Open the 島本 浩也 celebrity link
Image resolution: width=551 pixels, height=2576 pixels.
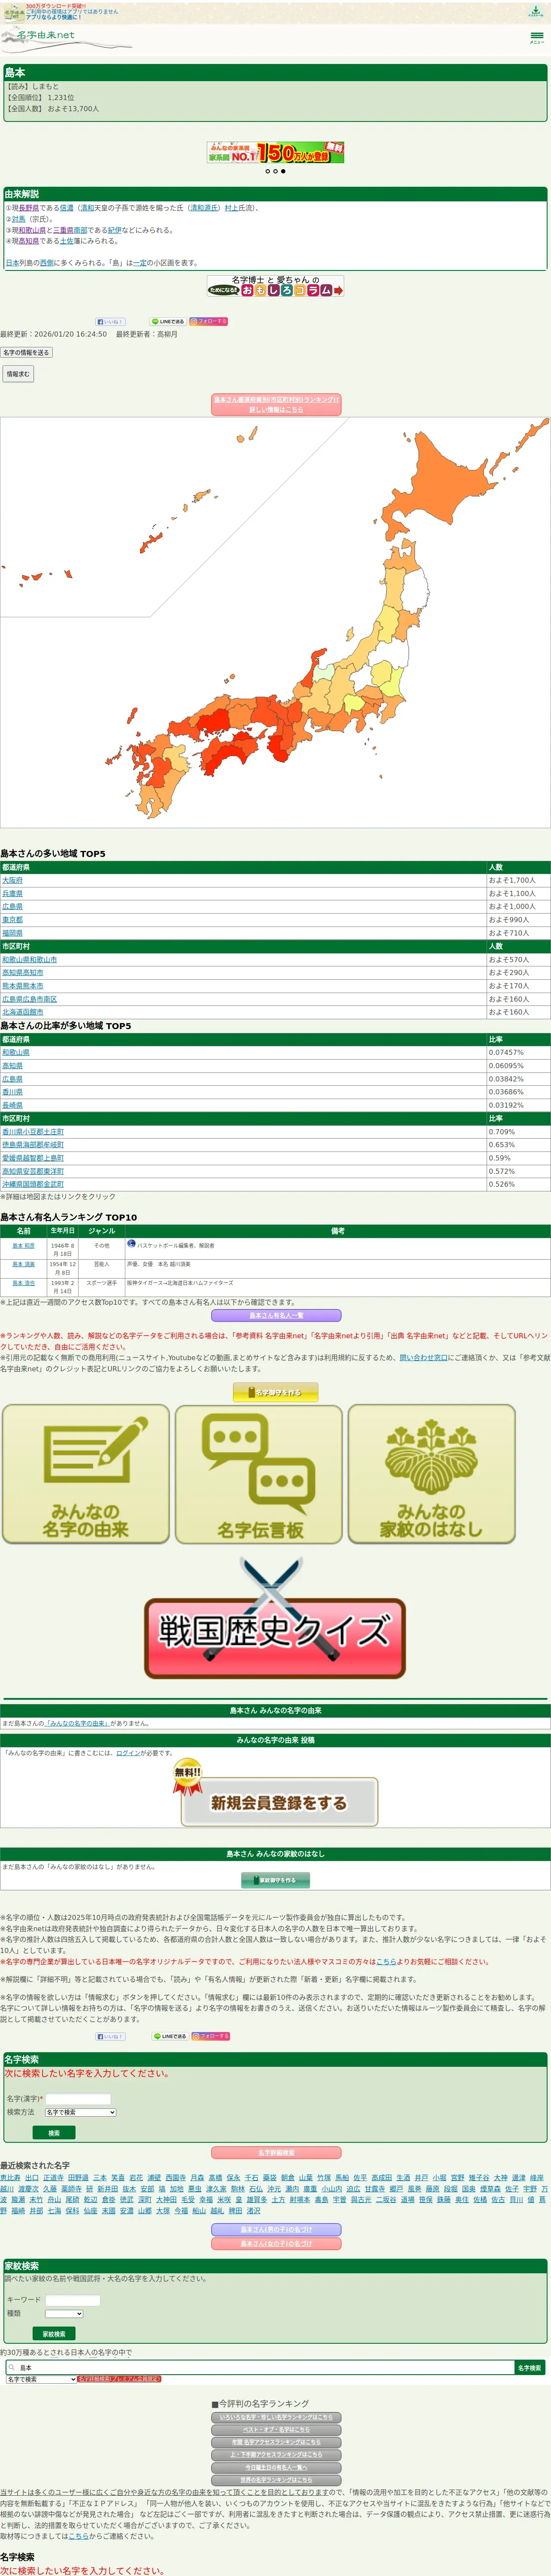(23, 1283)
